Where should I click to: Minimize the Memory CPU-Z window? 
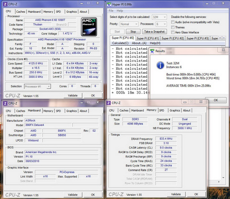pyautogui.click(x=185, y=102)
